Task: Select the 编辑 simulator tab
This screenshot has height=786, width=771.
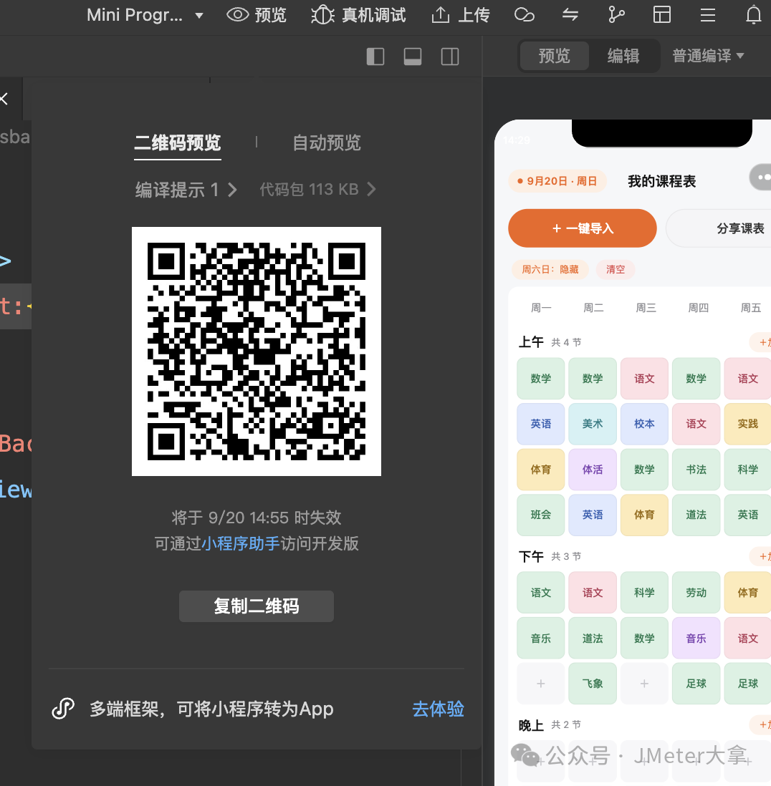Action: tap(623, 55)
